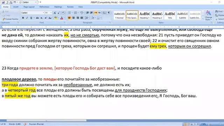The height and width of the screenshot is (126, 224).
Task: Click the horizontal scrollbar thumb
Action: 47,121
